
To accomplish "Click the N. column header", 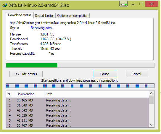I will point(10,94).
